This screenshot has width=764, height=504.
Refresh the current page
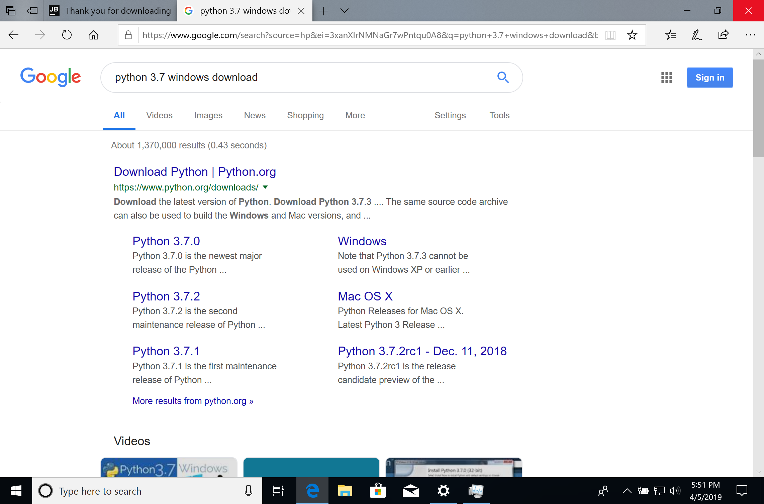click(x=67, y=35)
